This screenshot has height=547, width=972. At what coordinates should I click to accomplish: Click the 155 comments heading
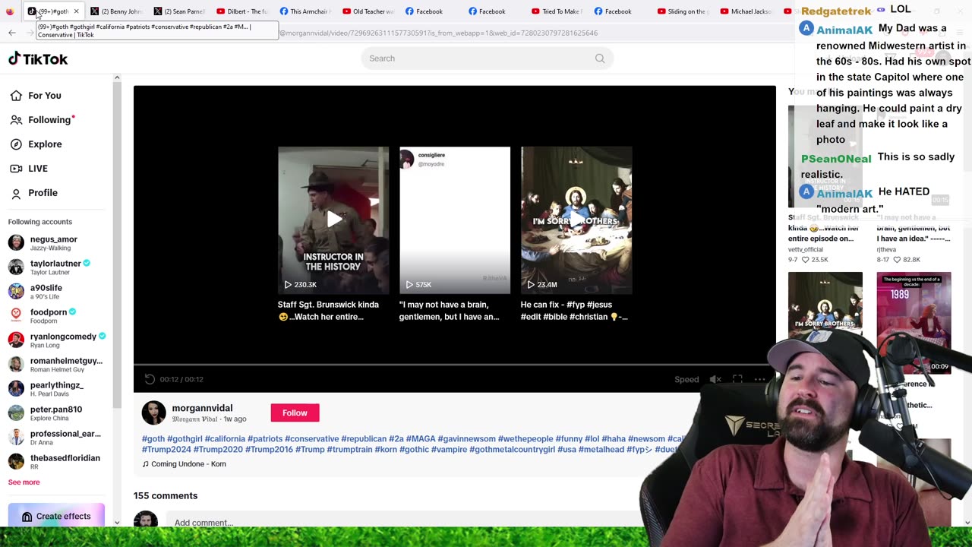click(x=166, y=495)
